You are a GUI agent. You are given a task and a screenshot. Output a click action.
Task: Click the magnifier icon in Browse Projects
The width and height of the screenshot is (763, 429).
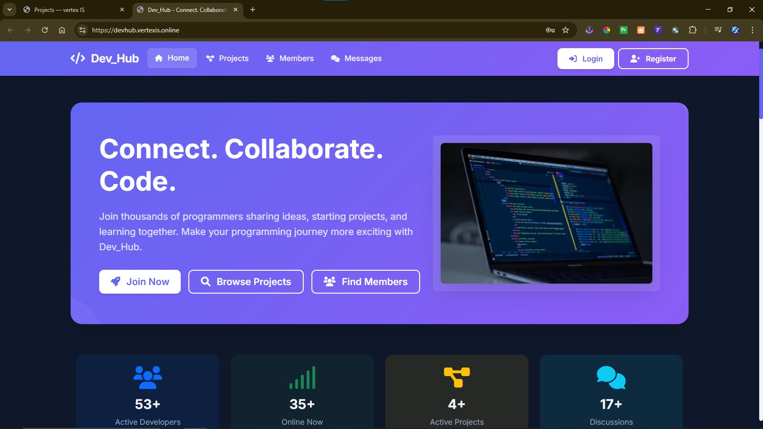205,281
